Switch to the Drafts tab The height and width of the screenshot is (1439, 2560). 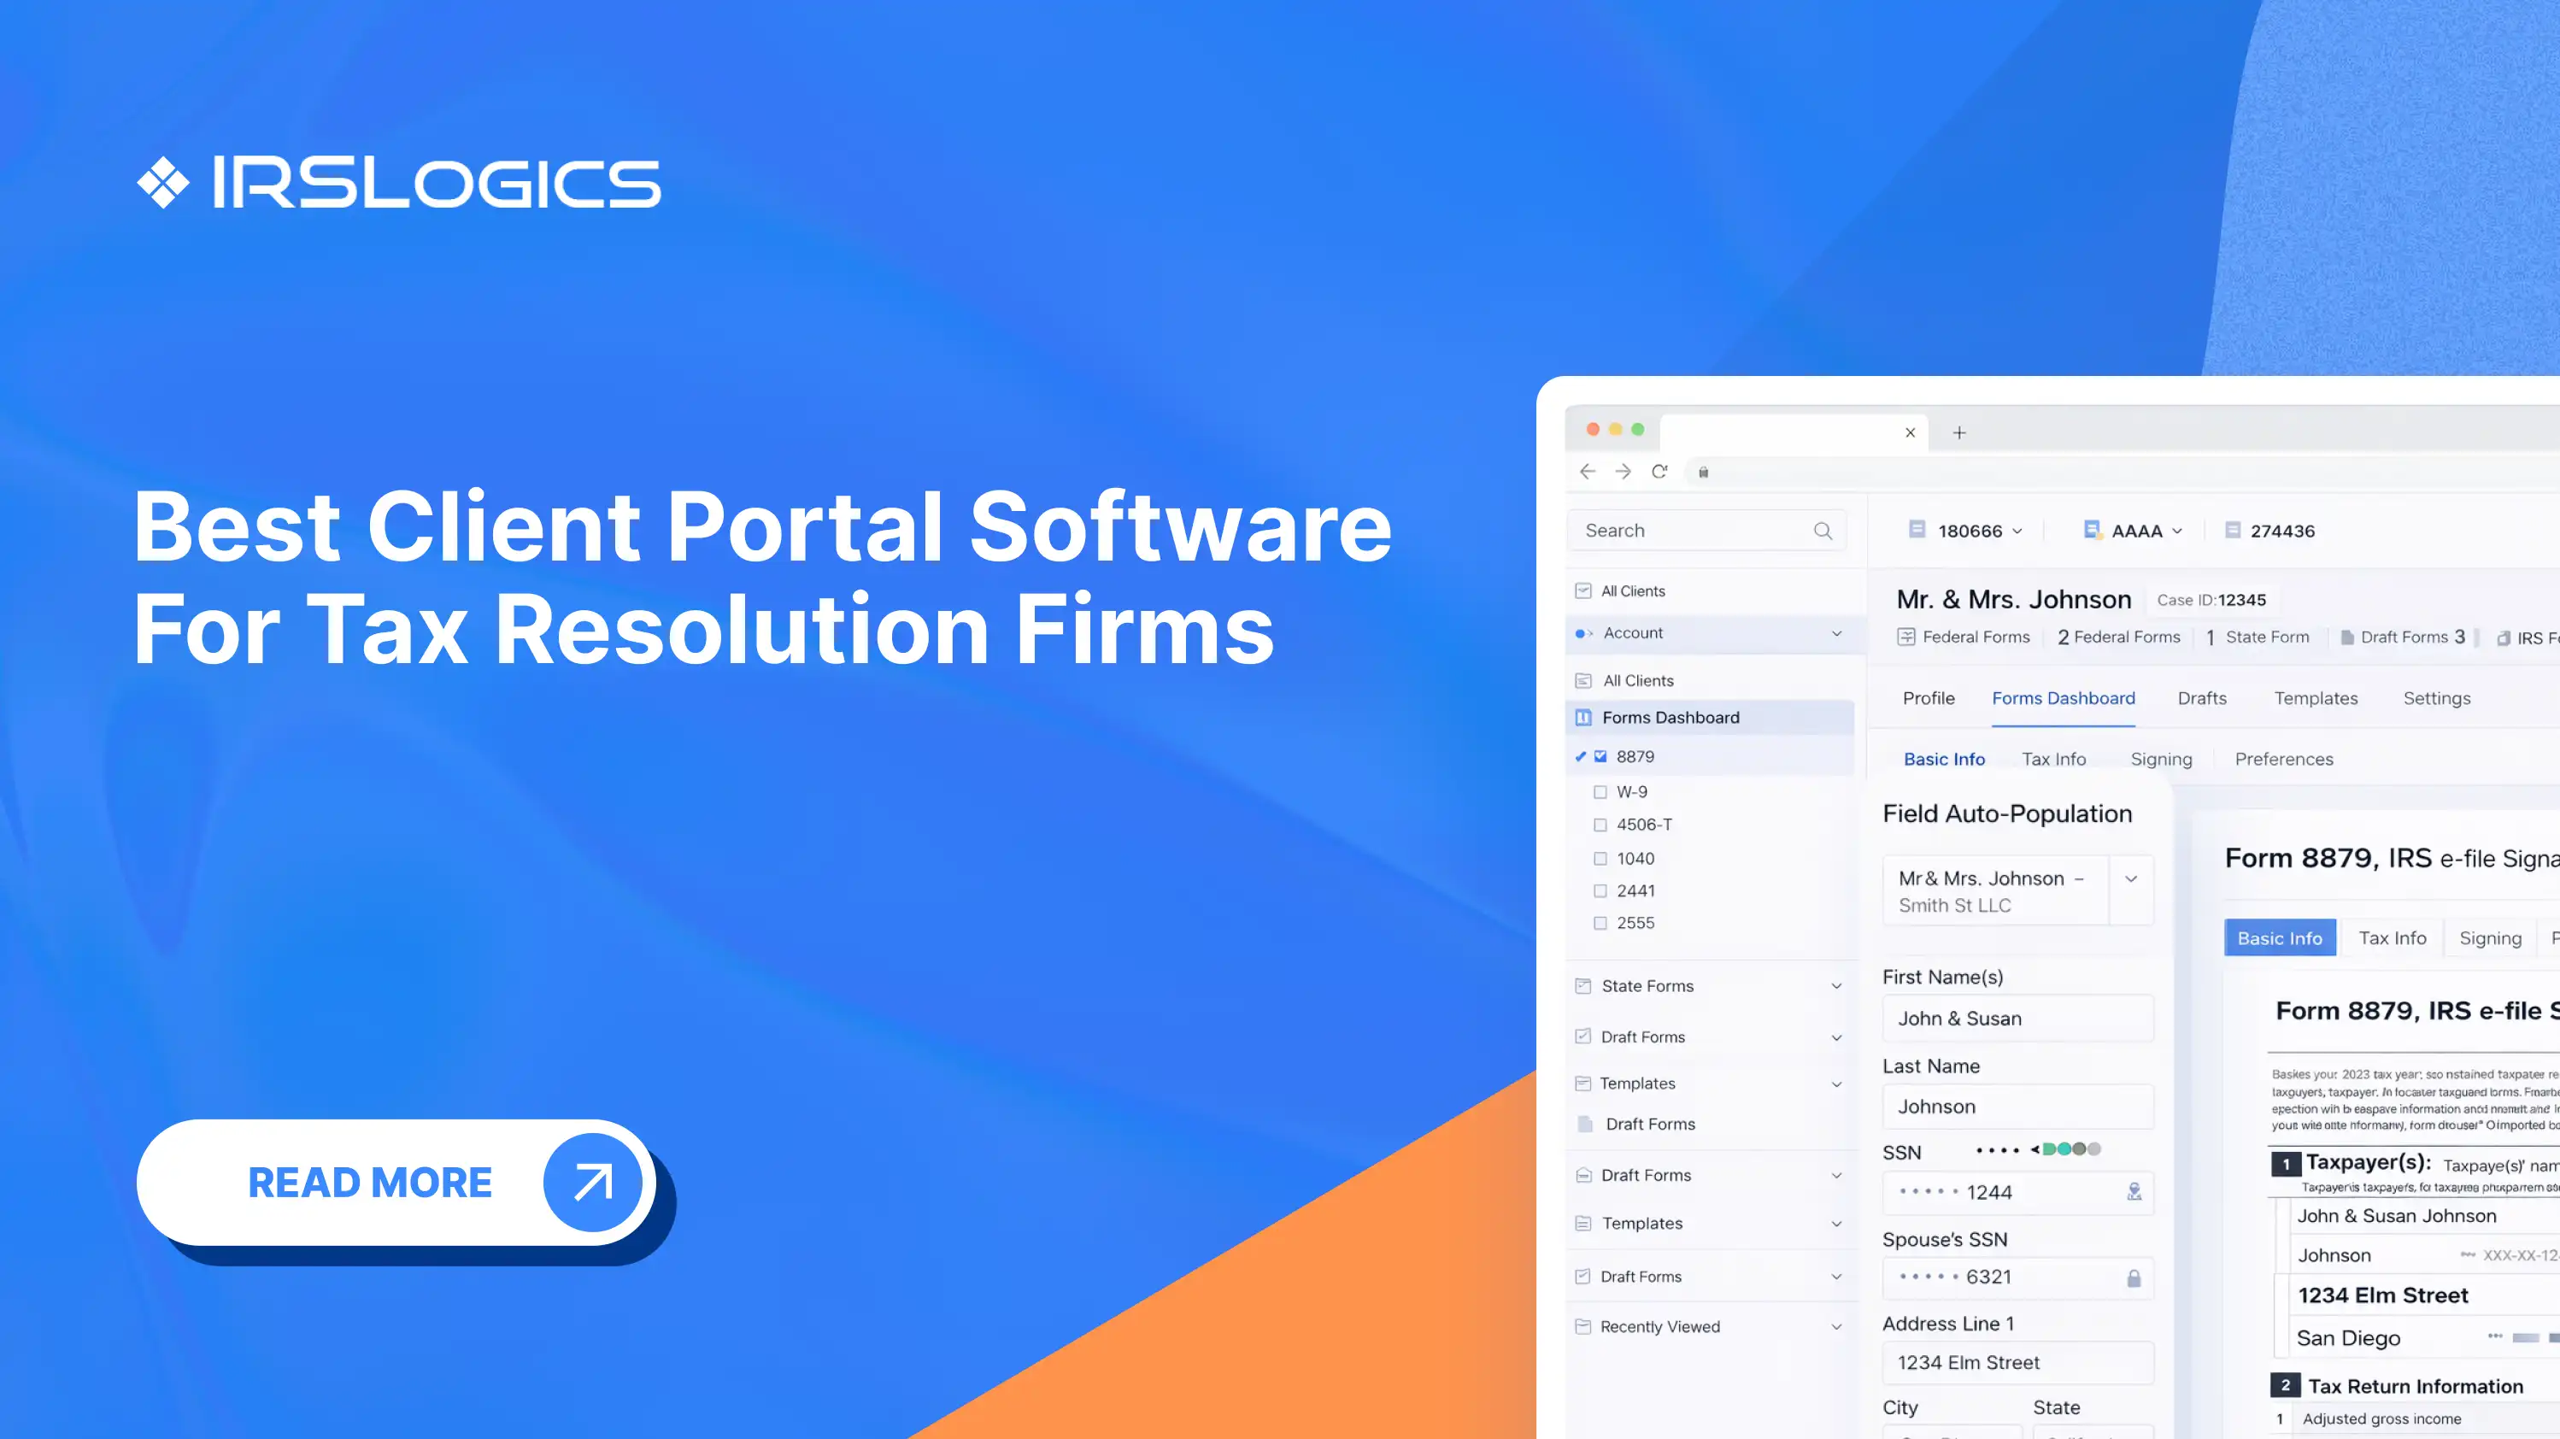tap(2201, 699)
